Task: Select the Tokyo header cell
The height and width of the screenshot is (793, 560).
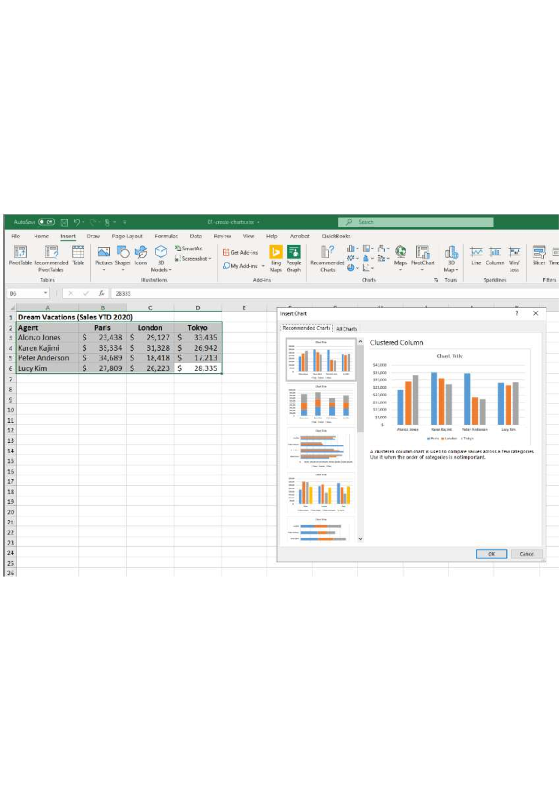Action: pos(197,327)
